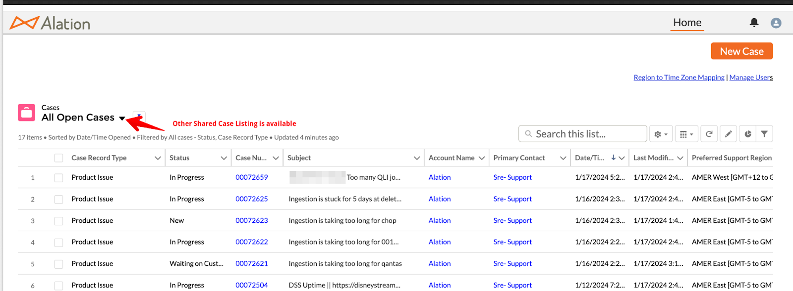Image resolution: width=793 pixels, height=291 pixels.
Task: Expand the Subject column menu
Action: [x=416, y=158]
